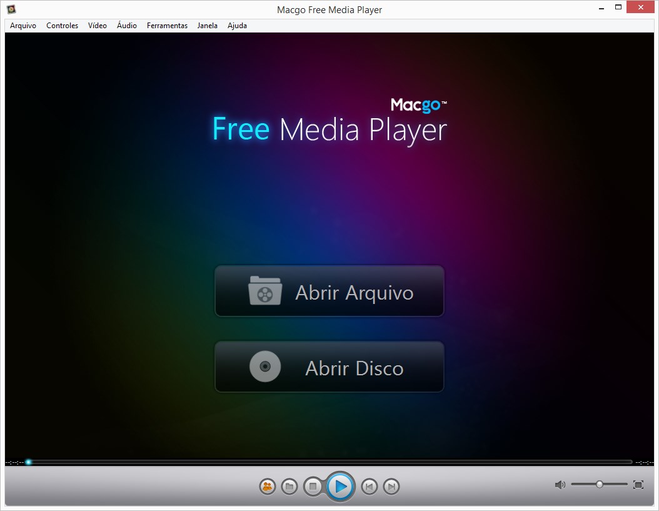Viewport: 659px width, 511px height.
Task: Click the orange share icon in the control bar
Action: (x=268, y=487)
